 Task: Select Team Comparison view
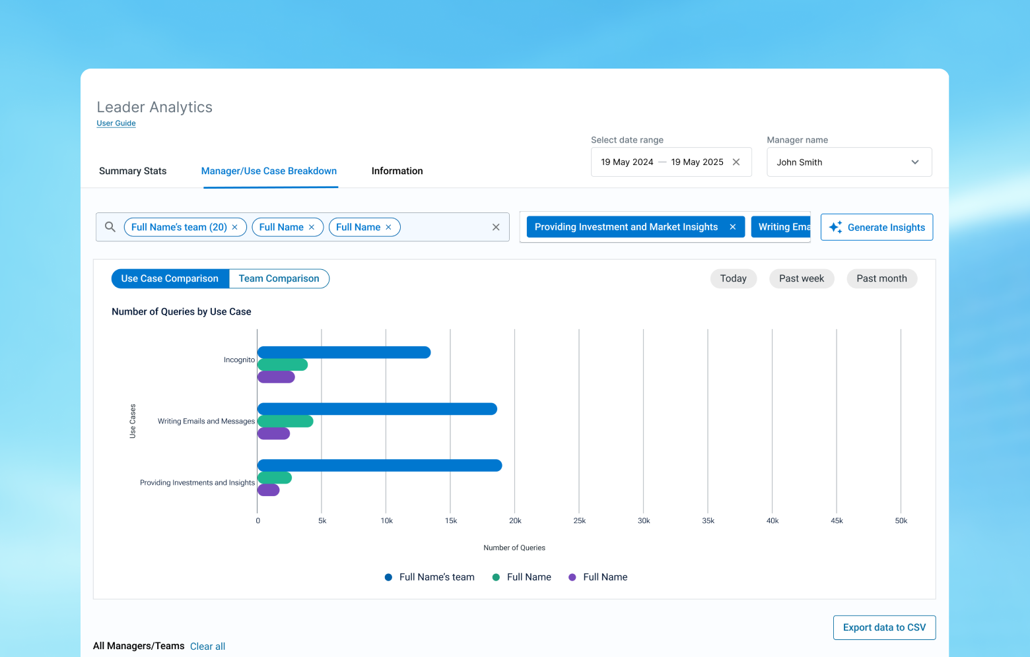click(x=279, y=278)
